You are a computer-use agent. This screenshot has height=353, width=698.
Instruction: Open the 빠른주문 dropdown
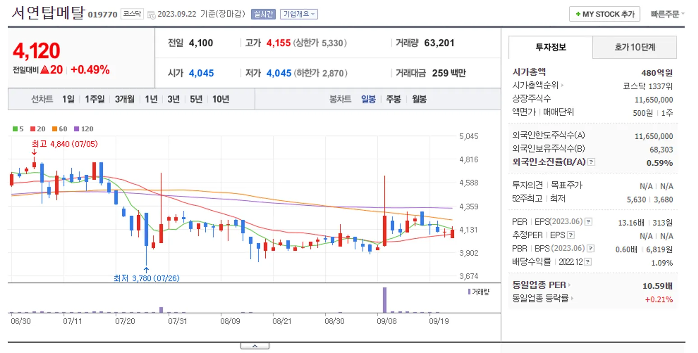(667, 14)
